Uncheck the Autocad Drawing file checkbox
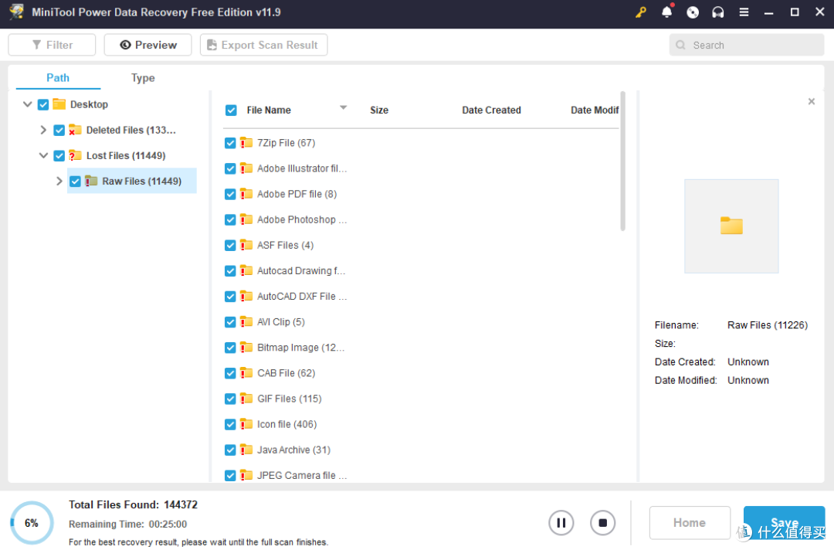Viewport: 834px width, 550px height. 230,270
